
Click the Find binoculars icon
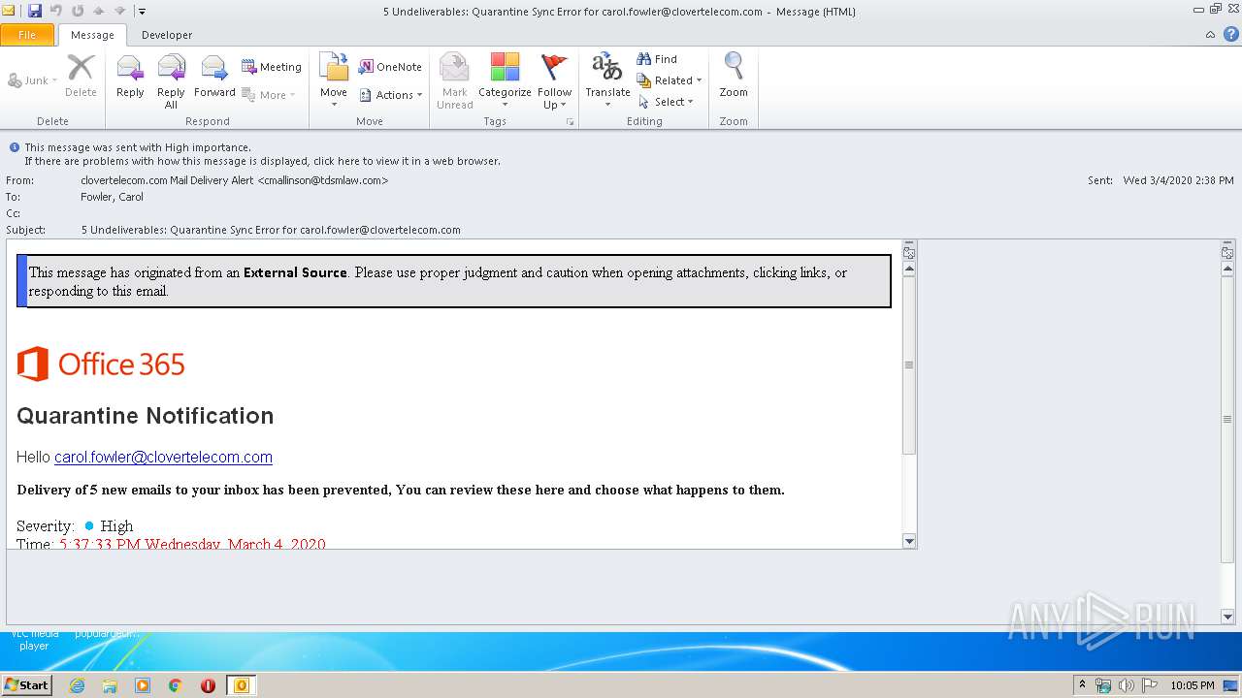coord(657,59)
